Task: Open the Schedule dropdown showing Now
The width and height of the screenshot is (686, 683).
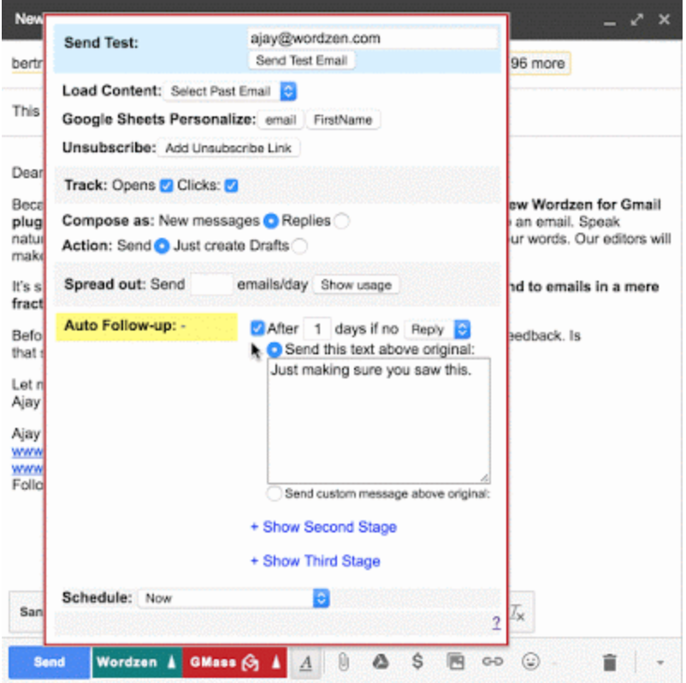Action: [232, 598]
